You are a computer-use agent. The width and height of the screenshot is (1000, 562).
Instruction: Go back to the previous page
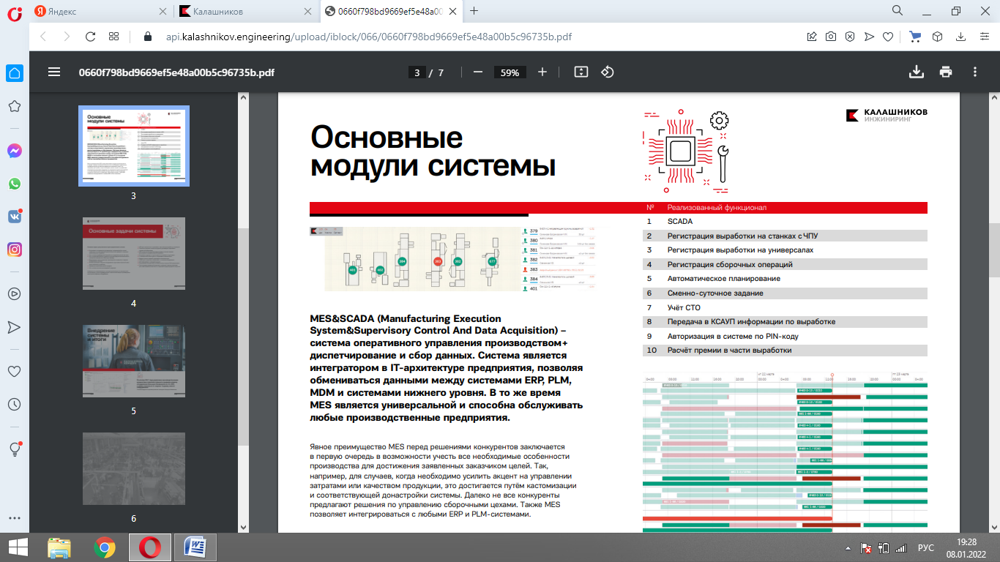42,37
